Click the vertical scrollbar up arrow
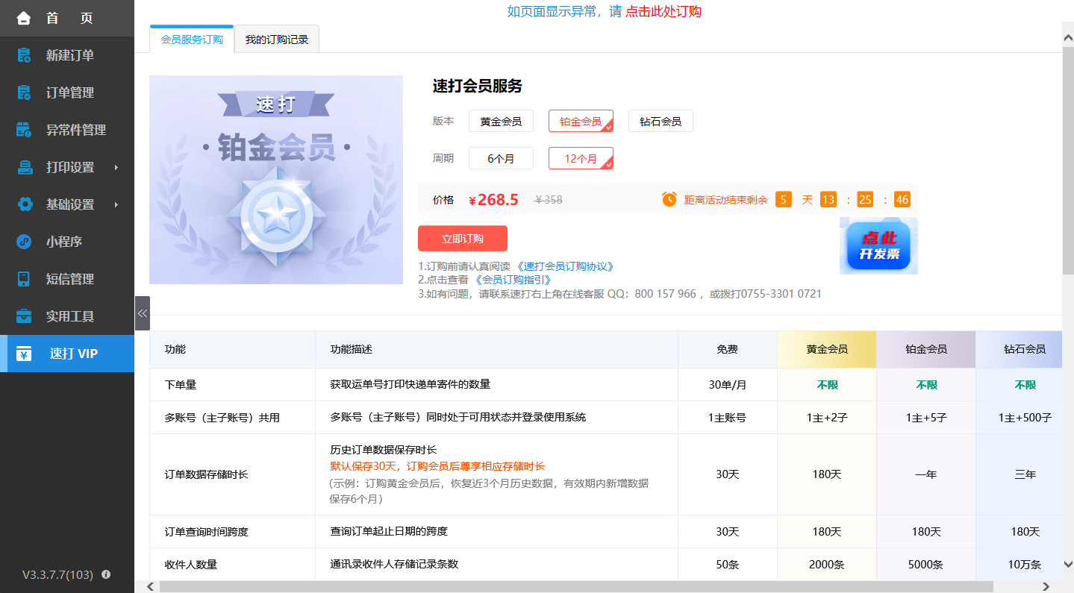1074x593 pixels. 1068,38
